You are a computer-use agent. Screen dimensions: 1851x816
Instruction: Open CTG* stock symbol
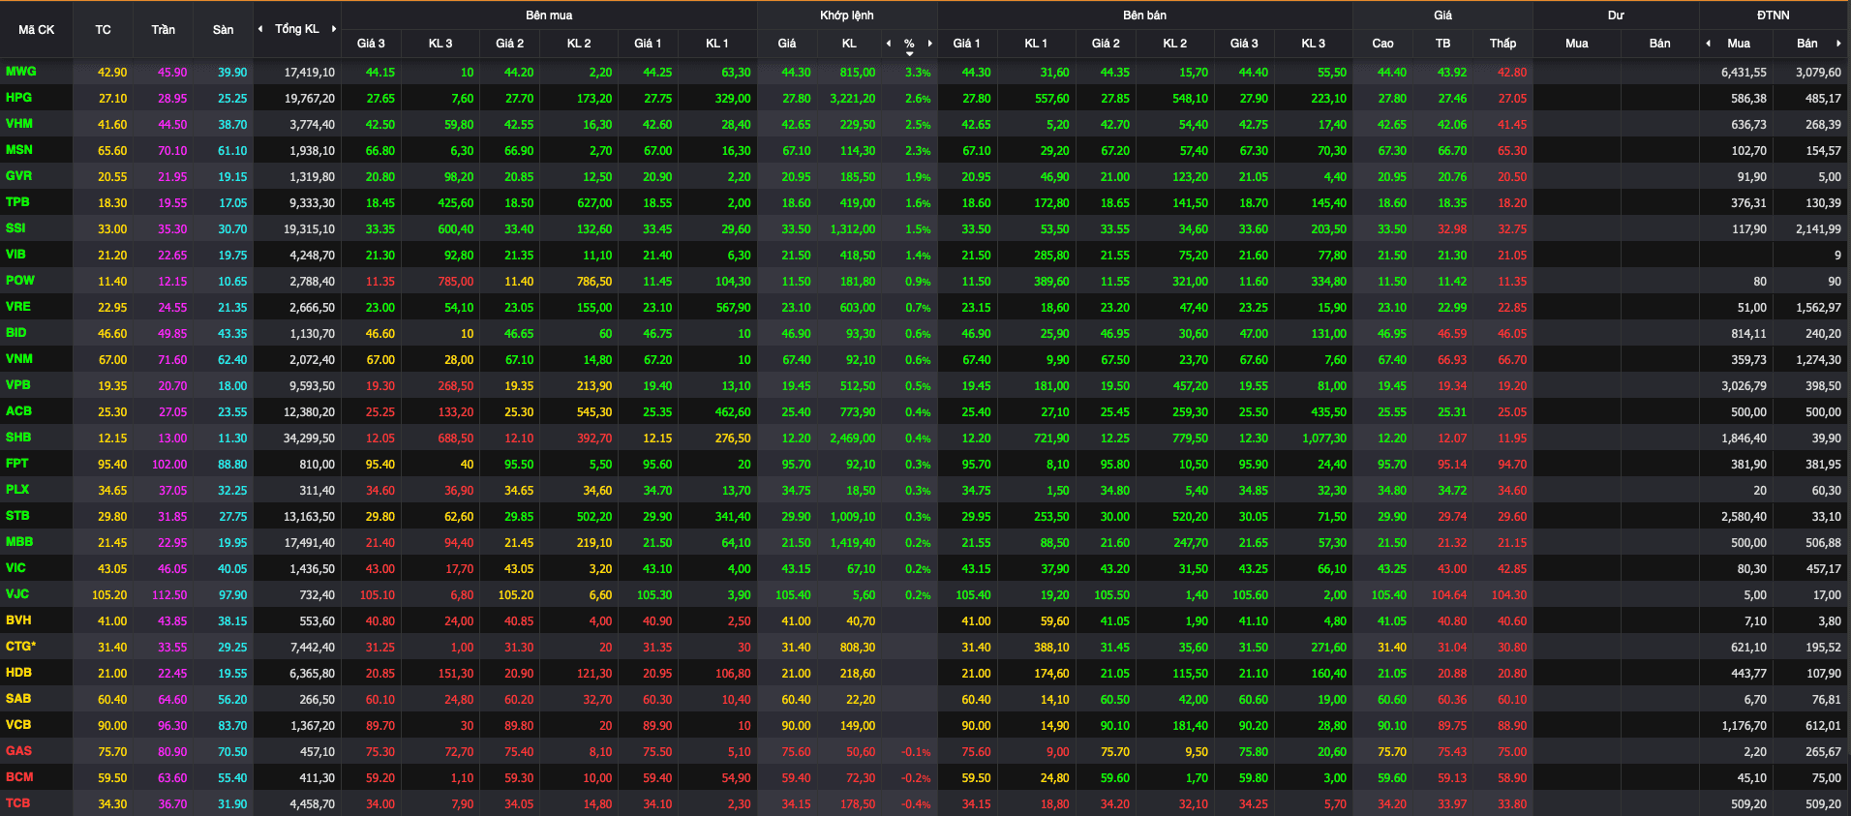pos(20,647)
